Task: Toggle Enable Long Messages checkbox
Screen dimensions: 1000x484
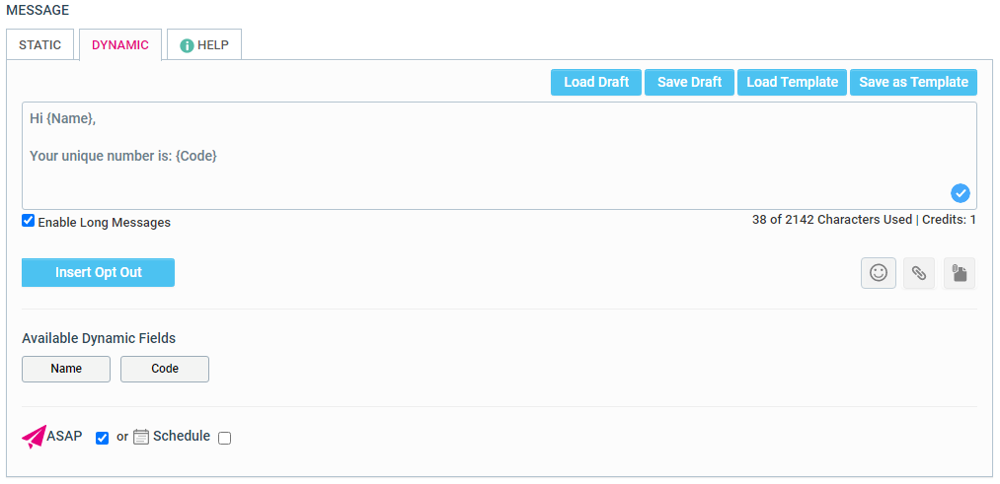Action: (29, 221)
